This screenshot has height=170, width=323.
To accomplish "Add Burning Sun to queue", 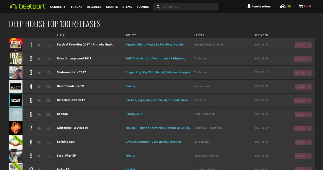I will 49,142.
